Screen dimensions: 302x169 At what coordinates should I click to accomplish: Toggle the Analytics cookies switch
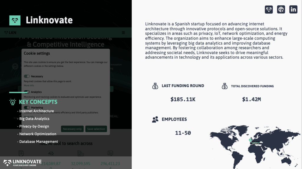[x=27, y=92]
